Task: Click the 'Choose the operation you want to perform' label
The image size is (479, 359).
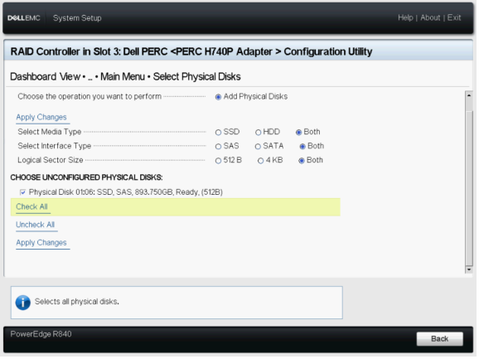Action: pos(90,97)
